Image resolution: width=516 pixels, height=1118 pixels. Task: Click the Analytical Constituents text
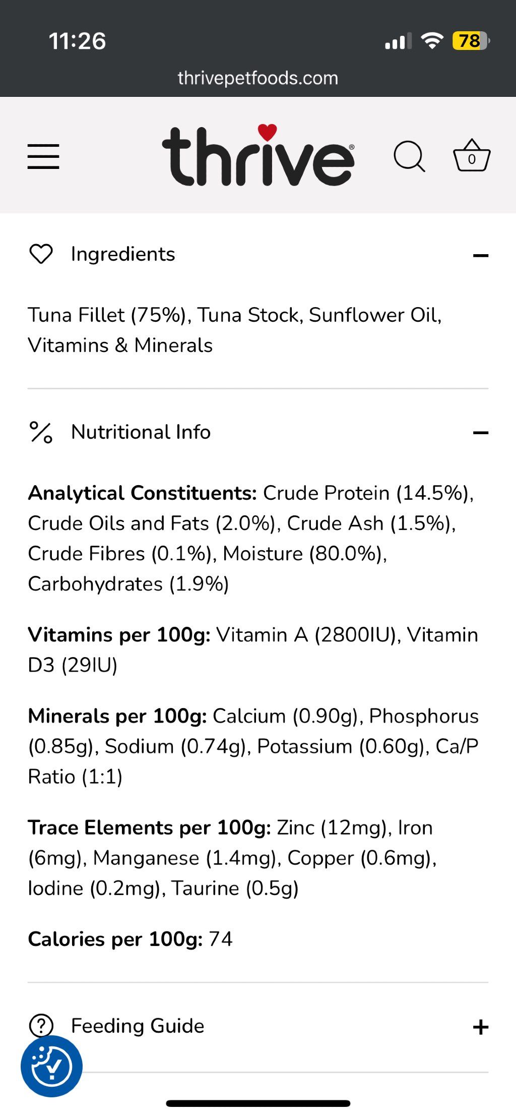(x=143, y=493)
